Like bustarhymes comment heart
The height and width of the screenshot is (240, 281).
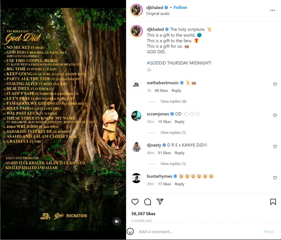(x=275, y=178)
